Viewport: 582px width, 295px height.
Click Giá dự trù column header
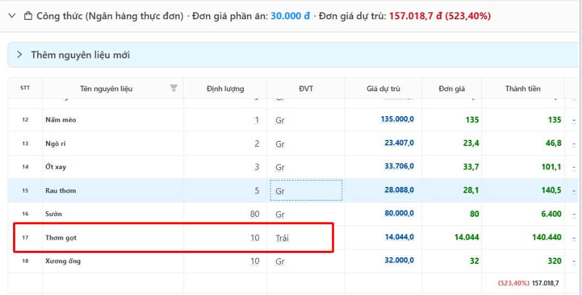click(x=384, y=89)
